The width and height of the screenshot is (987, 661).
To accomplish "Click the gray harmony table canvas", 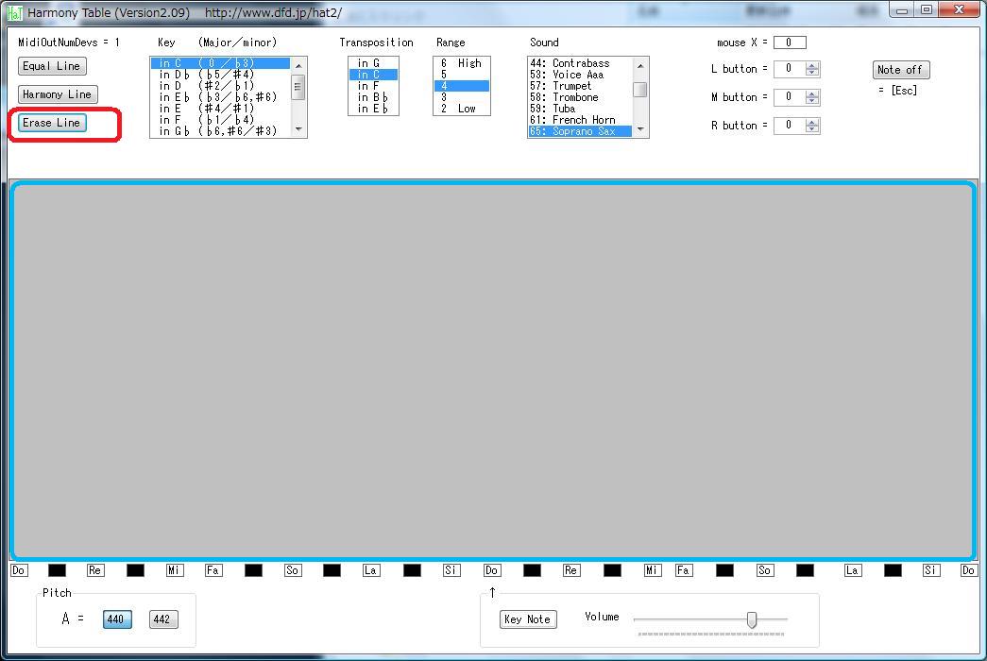I will (493, 371).
